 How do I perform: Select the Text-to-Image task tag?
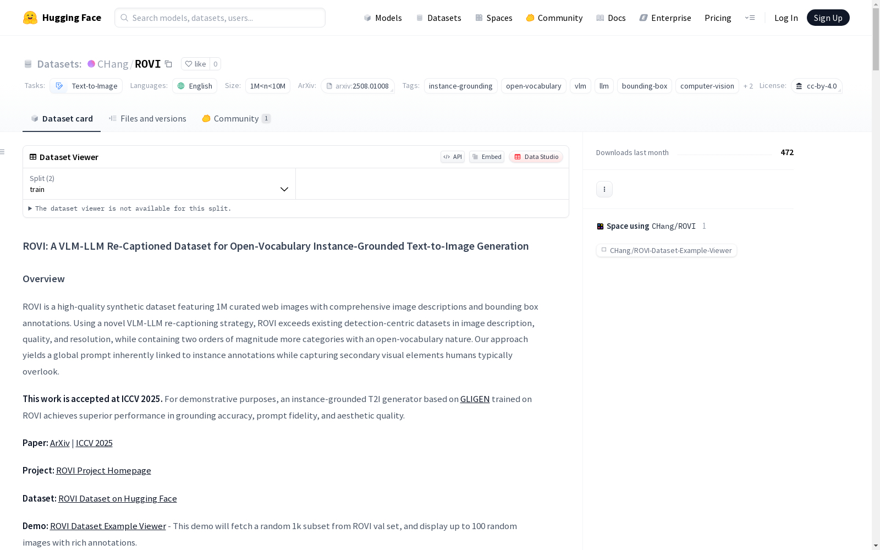click(x=86, y=86)
